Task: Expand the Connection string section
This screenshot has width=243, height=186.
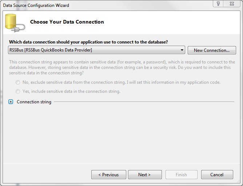Action: pos(11,102)
